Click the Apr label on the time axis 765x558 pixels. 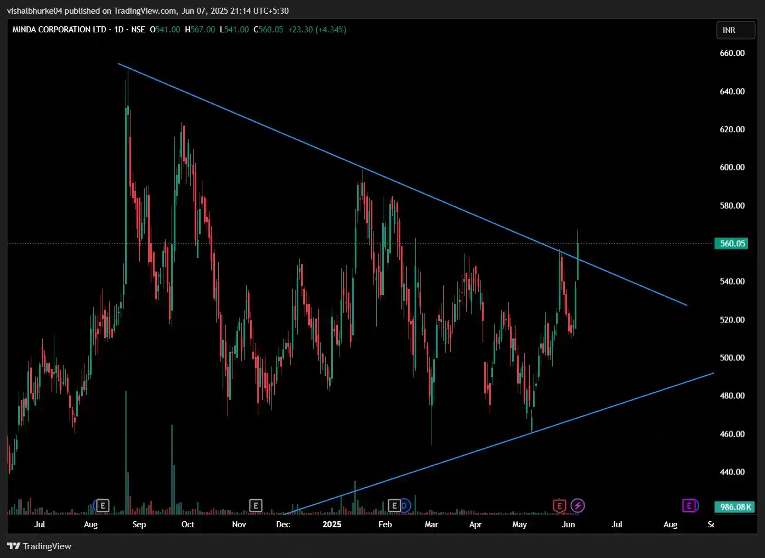click(x=475, y=525)
